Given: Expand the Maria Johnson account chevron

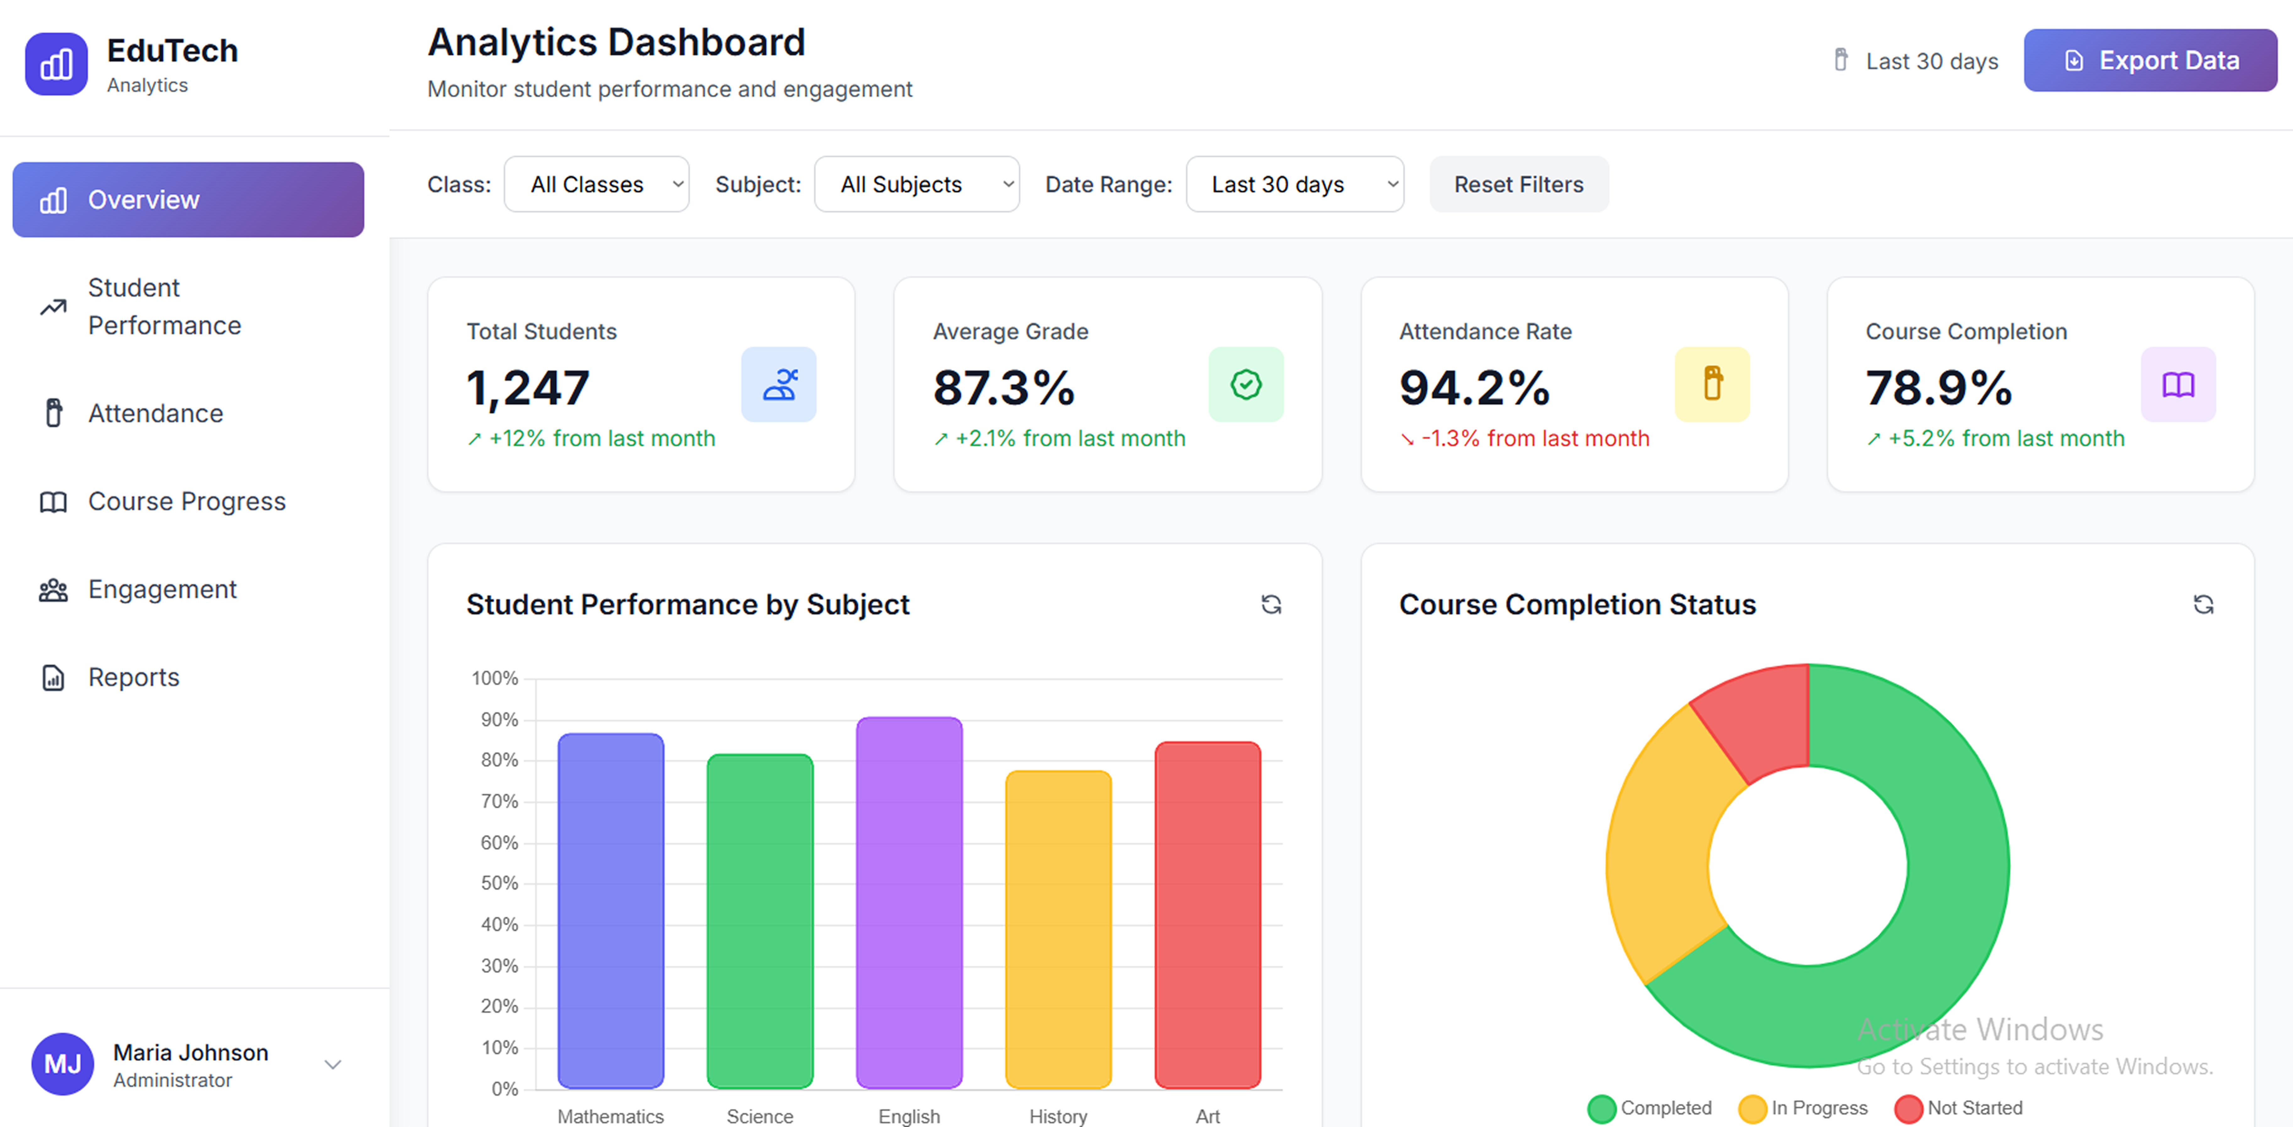Looking at the screenshot, I should tap(333, 1065).
